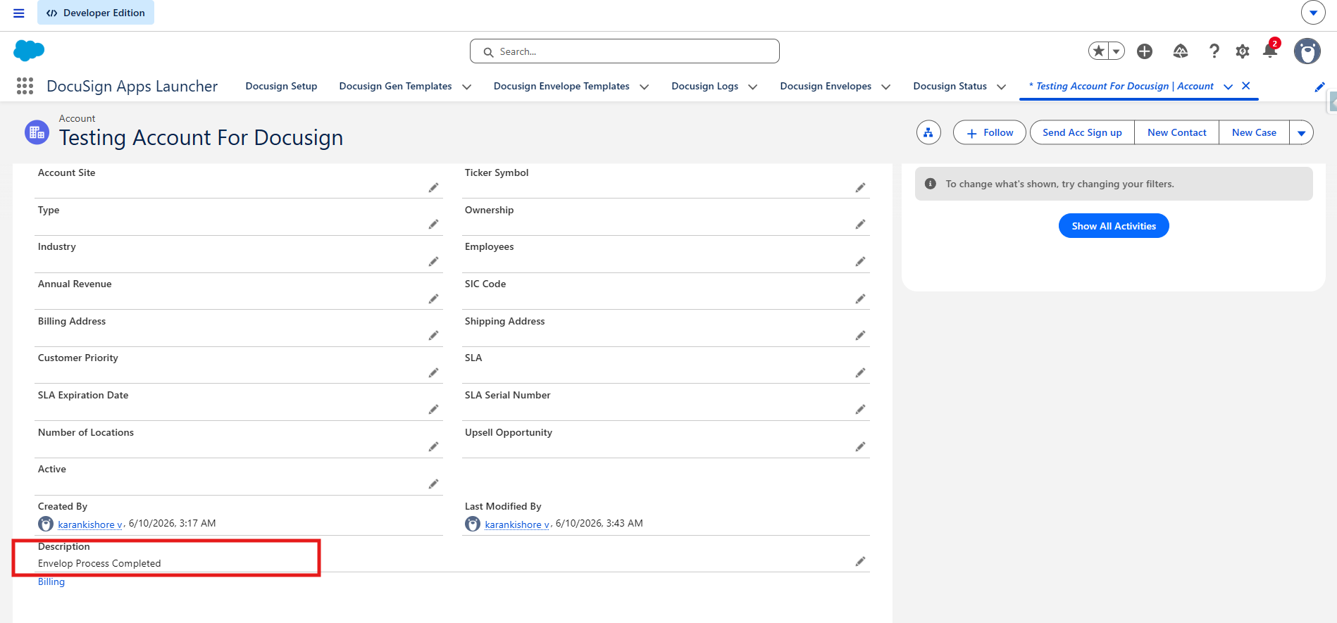Image resolution: width=1337 pixels, height=623 pixels.
Task: Expand the Docusign Gen Templates chevron
Action: pos(466,87)
